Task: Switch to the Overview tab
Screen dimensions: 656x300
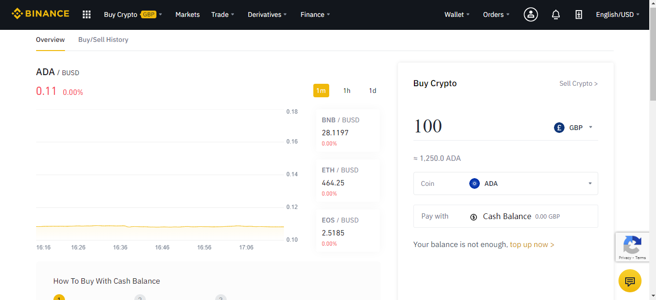Action: [51, 39]
